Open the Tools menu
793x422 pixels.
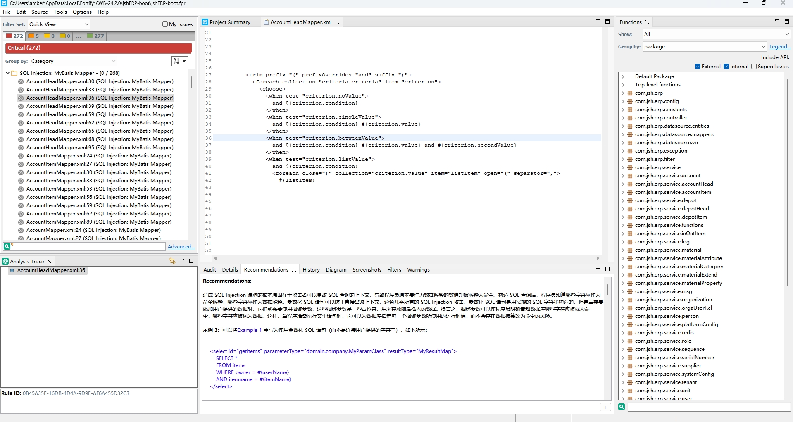60,12
